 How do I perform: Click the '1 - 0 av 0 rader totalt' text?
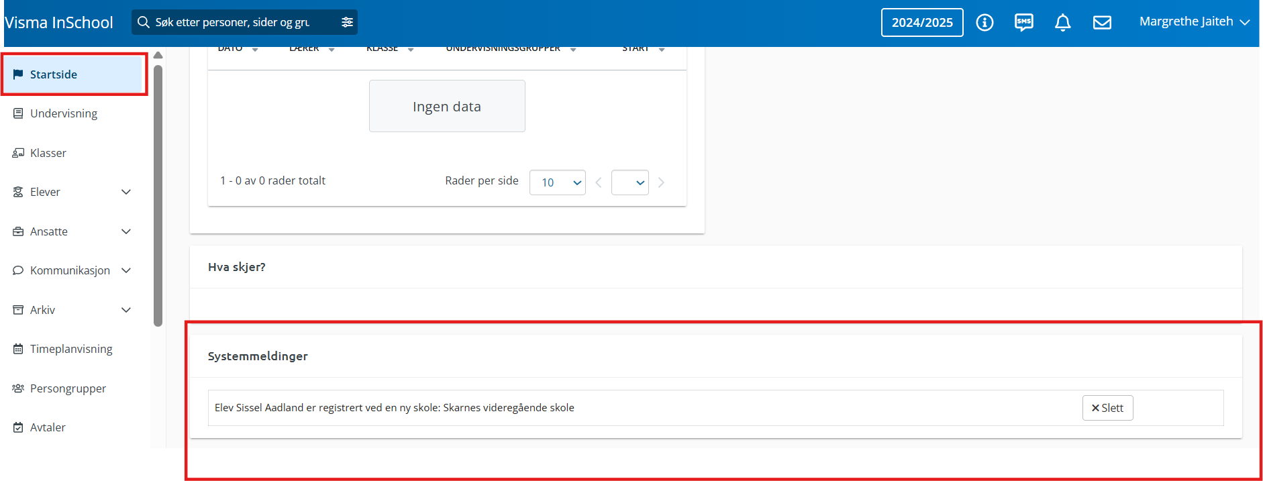click(272, 180)
